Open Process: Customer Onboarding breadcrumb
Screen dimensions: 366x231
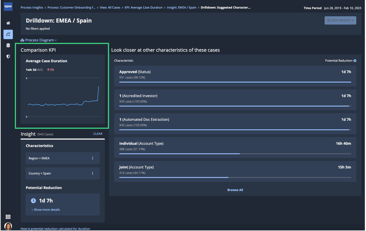click(x=71, y=8)
